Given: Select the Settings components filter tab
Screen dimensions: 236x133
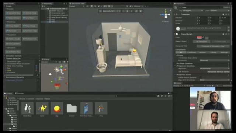Looking at the screenshot, I should coord(224,52).
